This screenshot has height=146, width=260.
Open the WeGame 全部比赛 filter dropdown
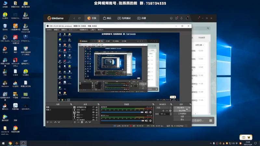[200, 45]
